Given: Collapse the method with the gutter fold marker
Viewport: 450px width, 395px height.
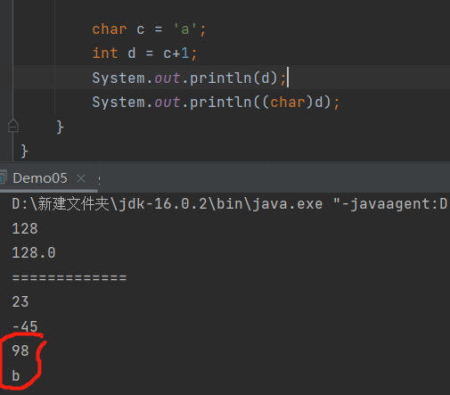Looking at the screenshot, I should 13,126.
